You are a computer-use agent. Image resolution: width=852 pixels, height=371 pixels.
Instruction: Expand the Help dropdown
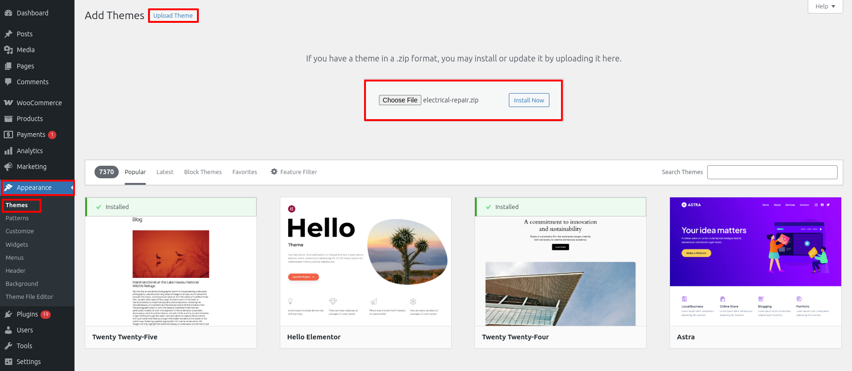(825, 7)
